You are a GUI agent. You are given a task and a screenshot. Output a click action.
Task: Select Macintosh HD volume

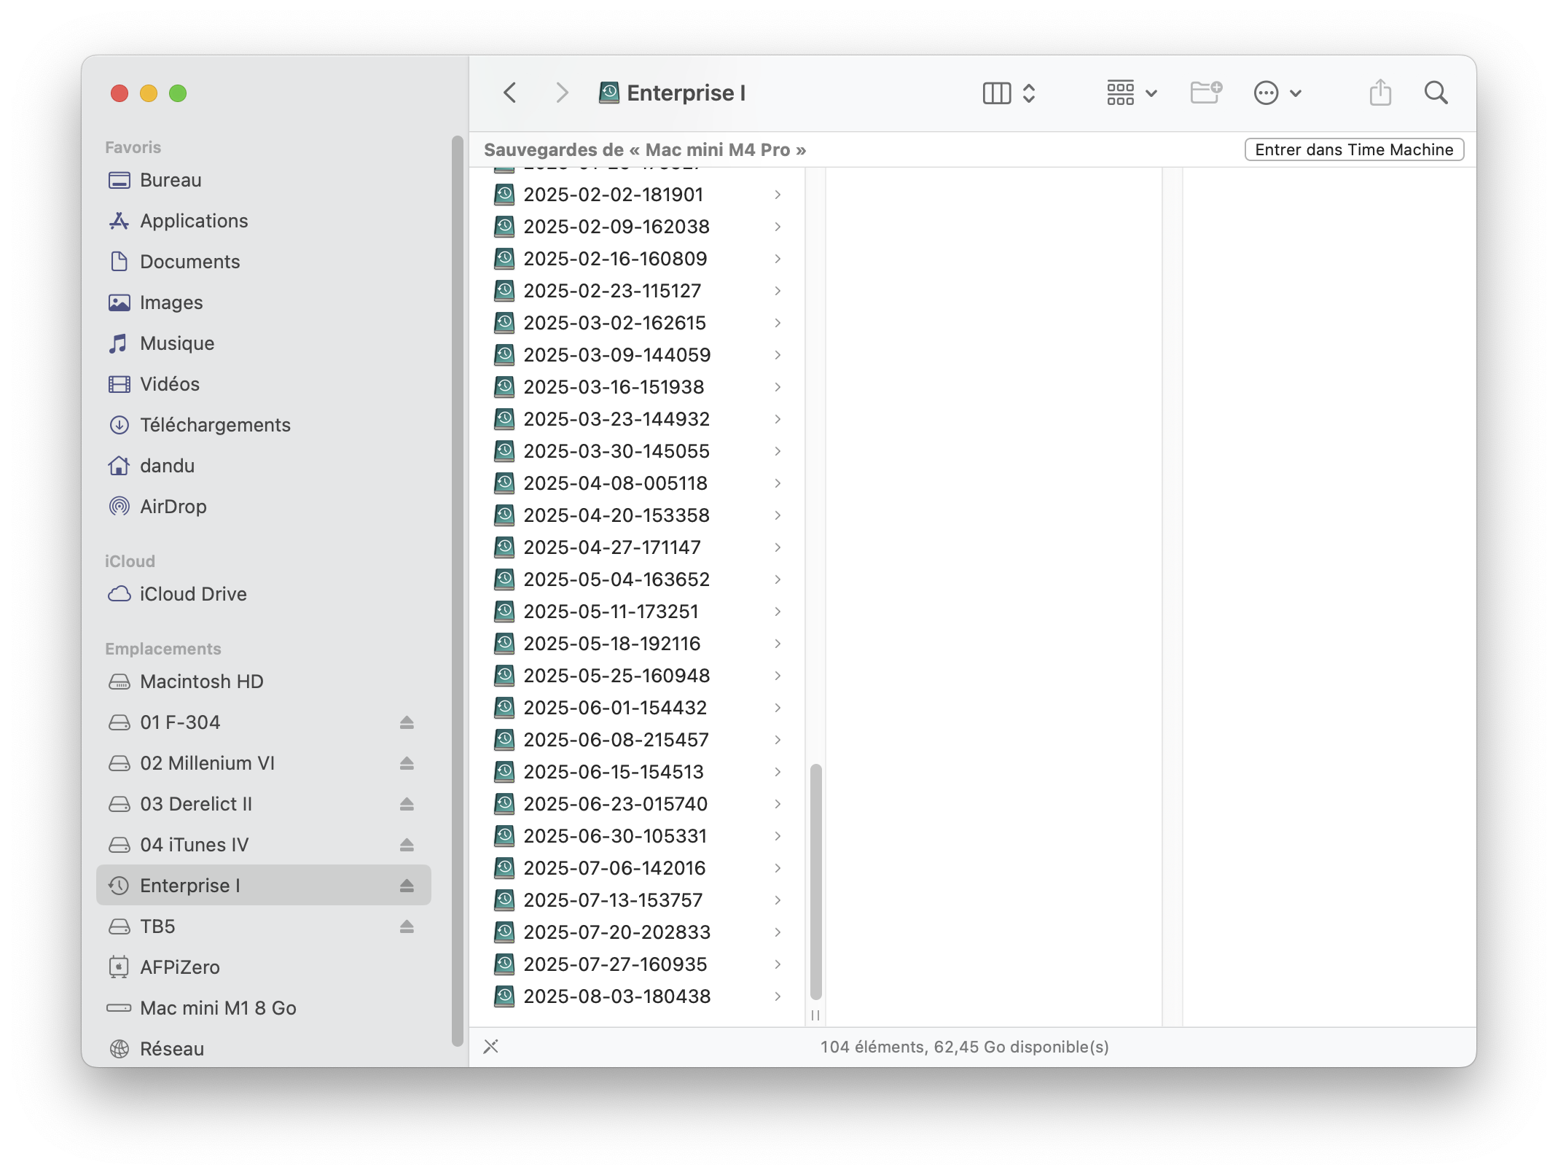(264, 682)
